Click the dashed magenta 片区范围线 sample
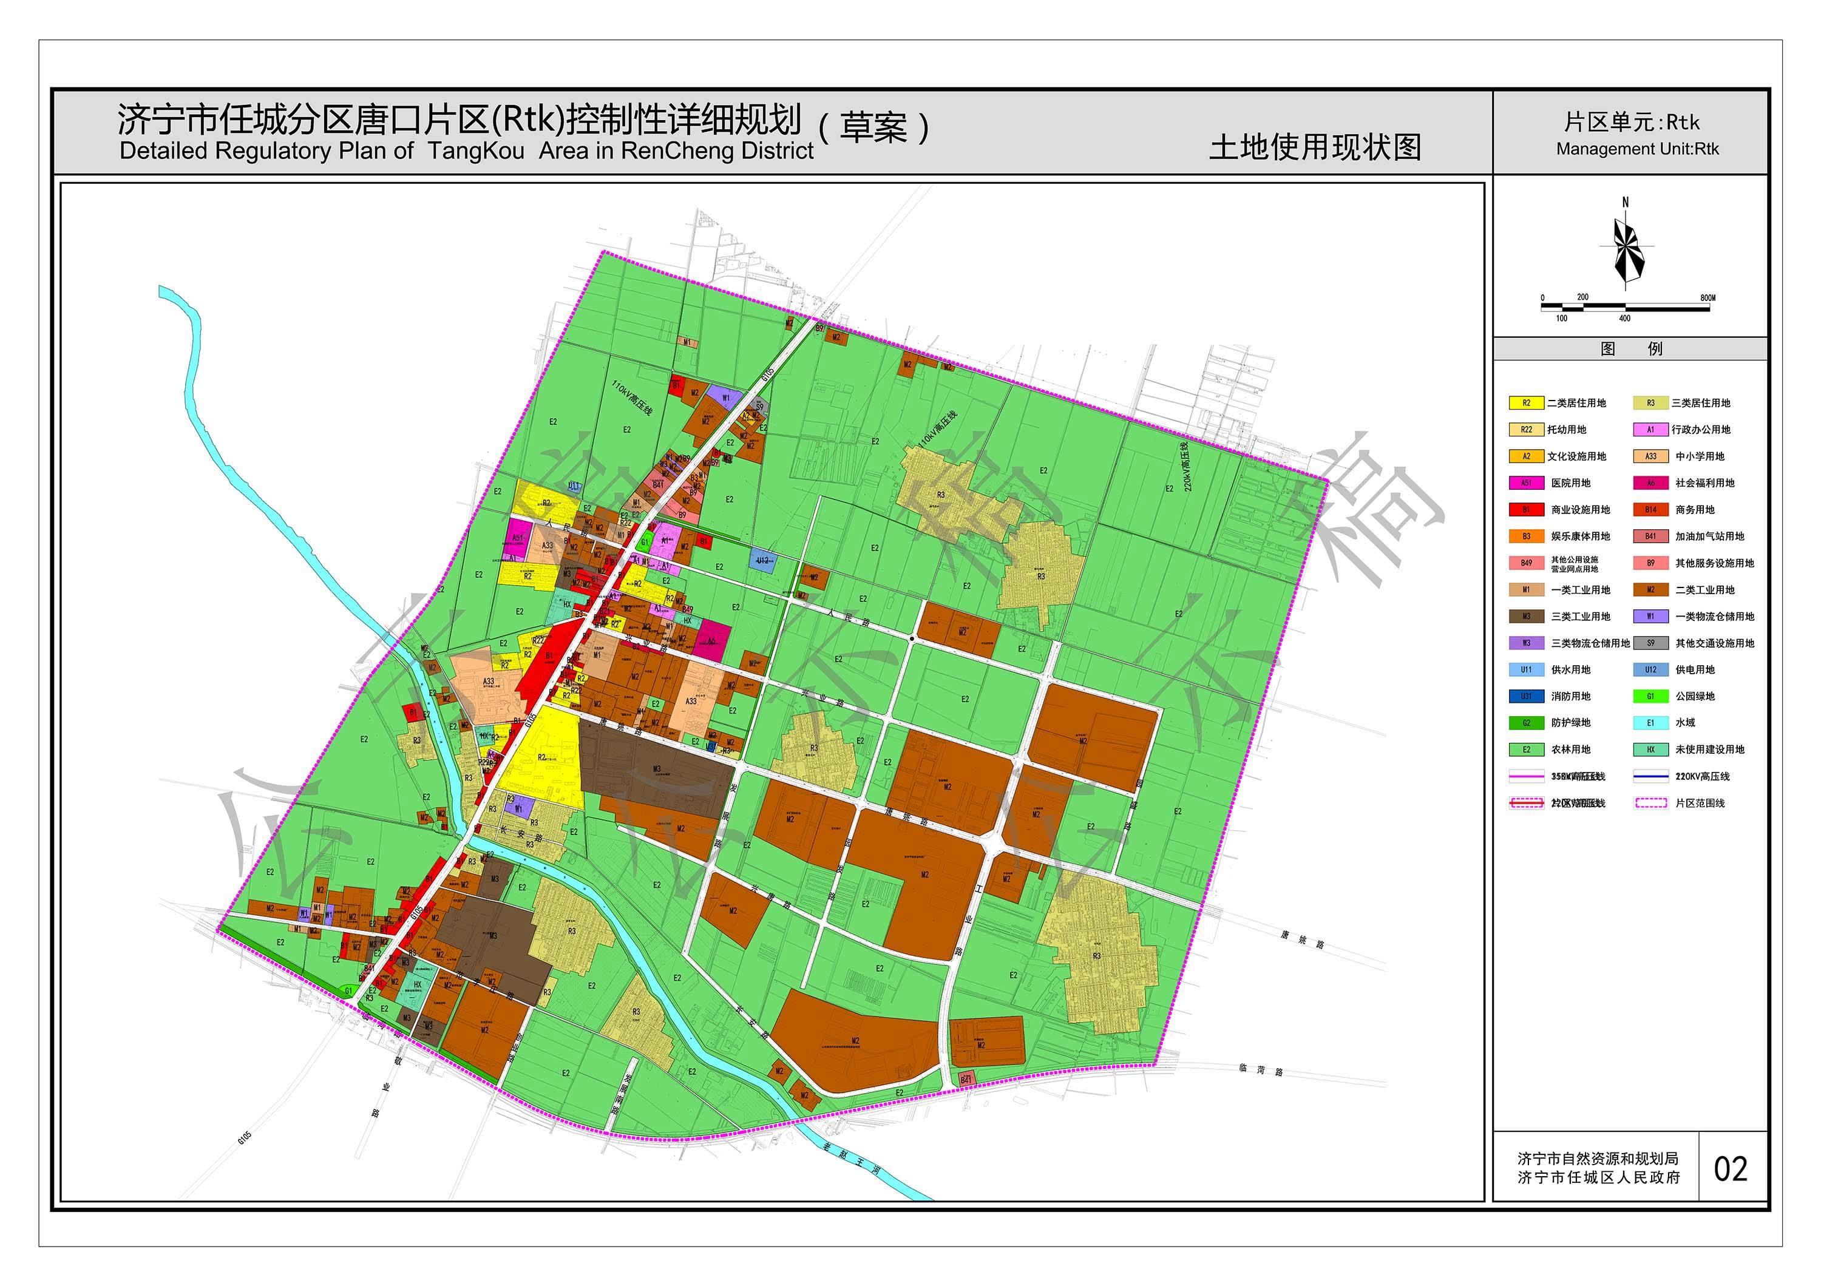 pos(1650,802)
